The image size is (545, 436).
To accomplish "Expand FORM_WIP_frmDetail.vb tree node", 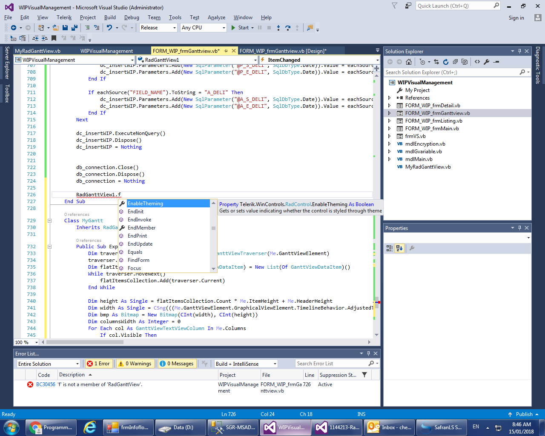I will [x=389, y=106].
